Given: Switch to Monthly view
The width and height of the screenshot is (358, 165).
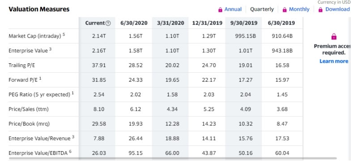Looking at the screenshot, I should 299,9.
